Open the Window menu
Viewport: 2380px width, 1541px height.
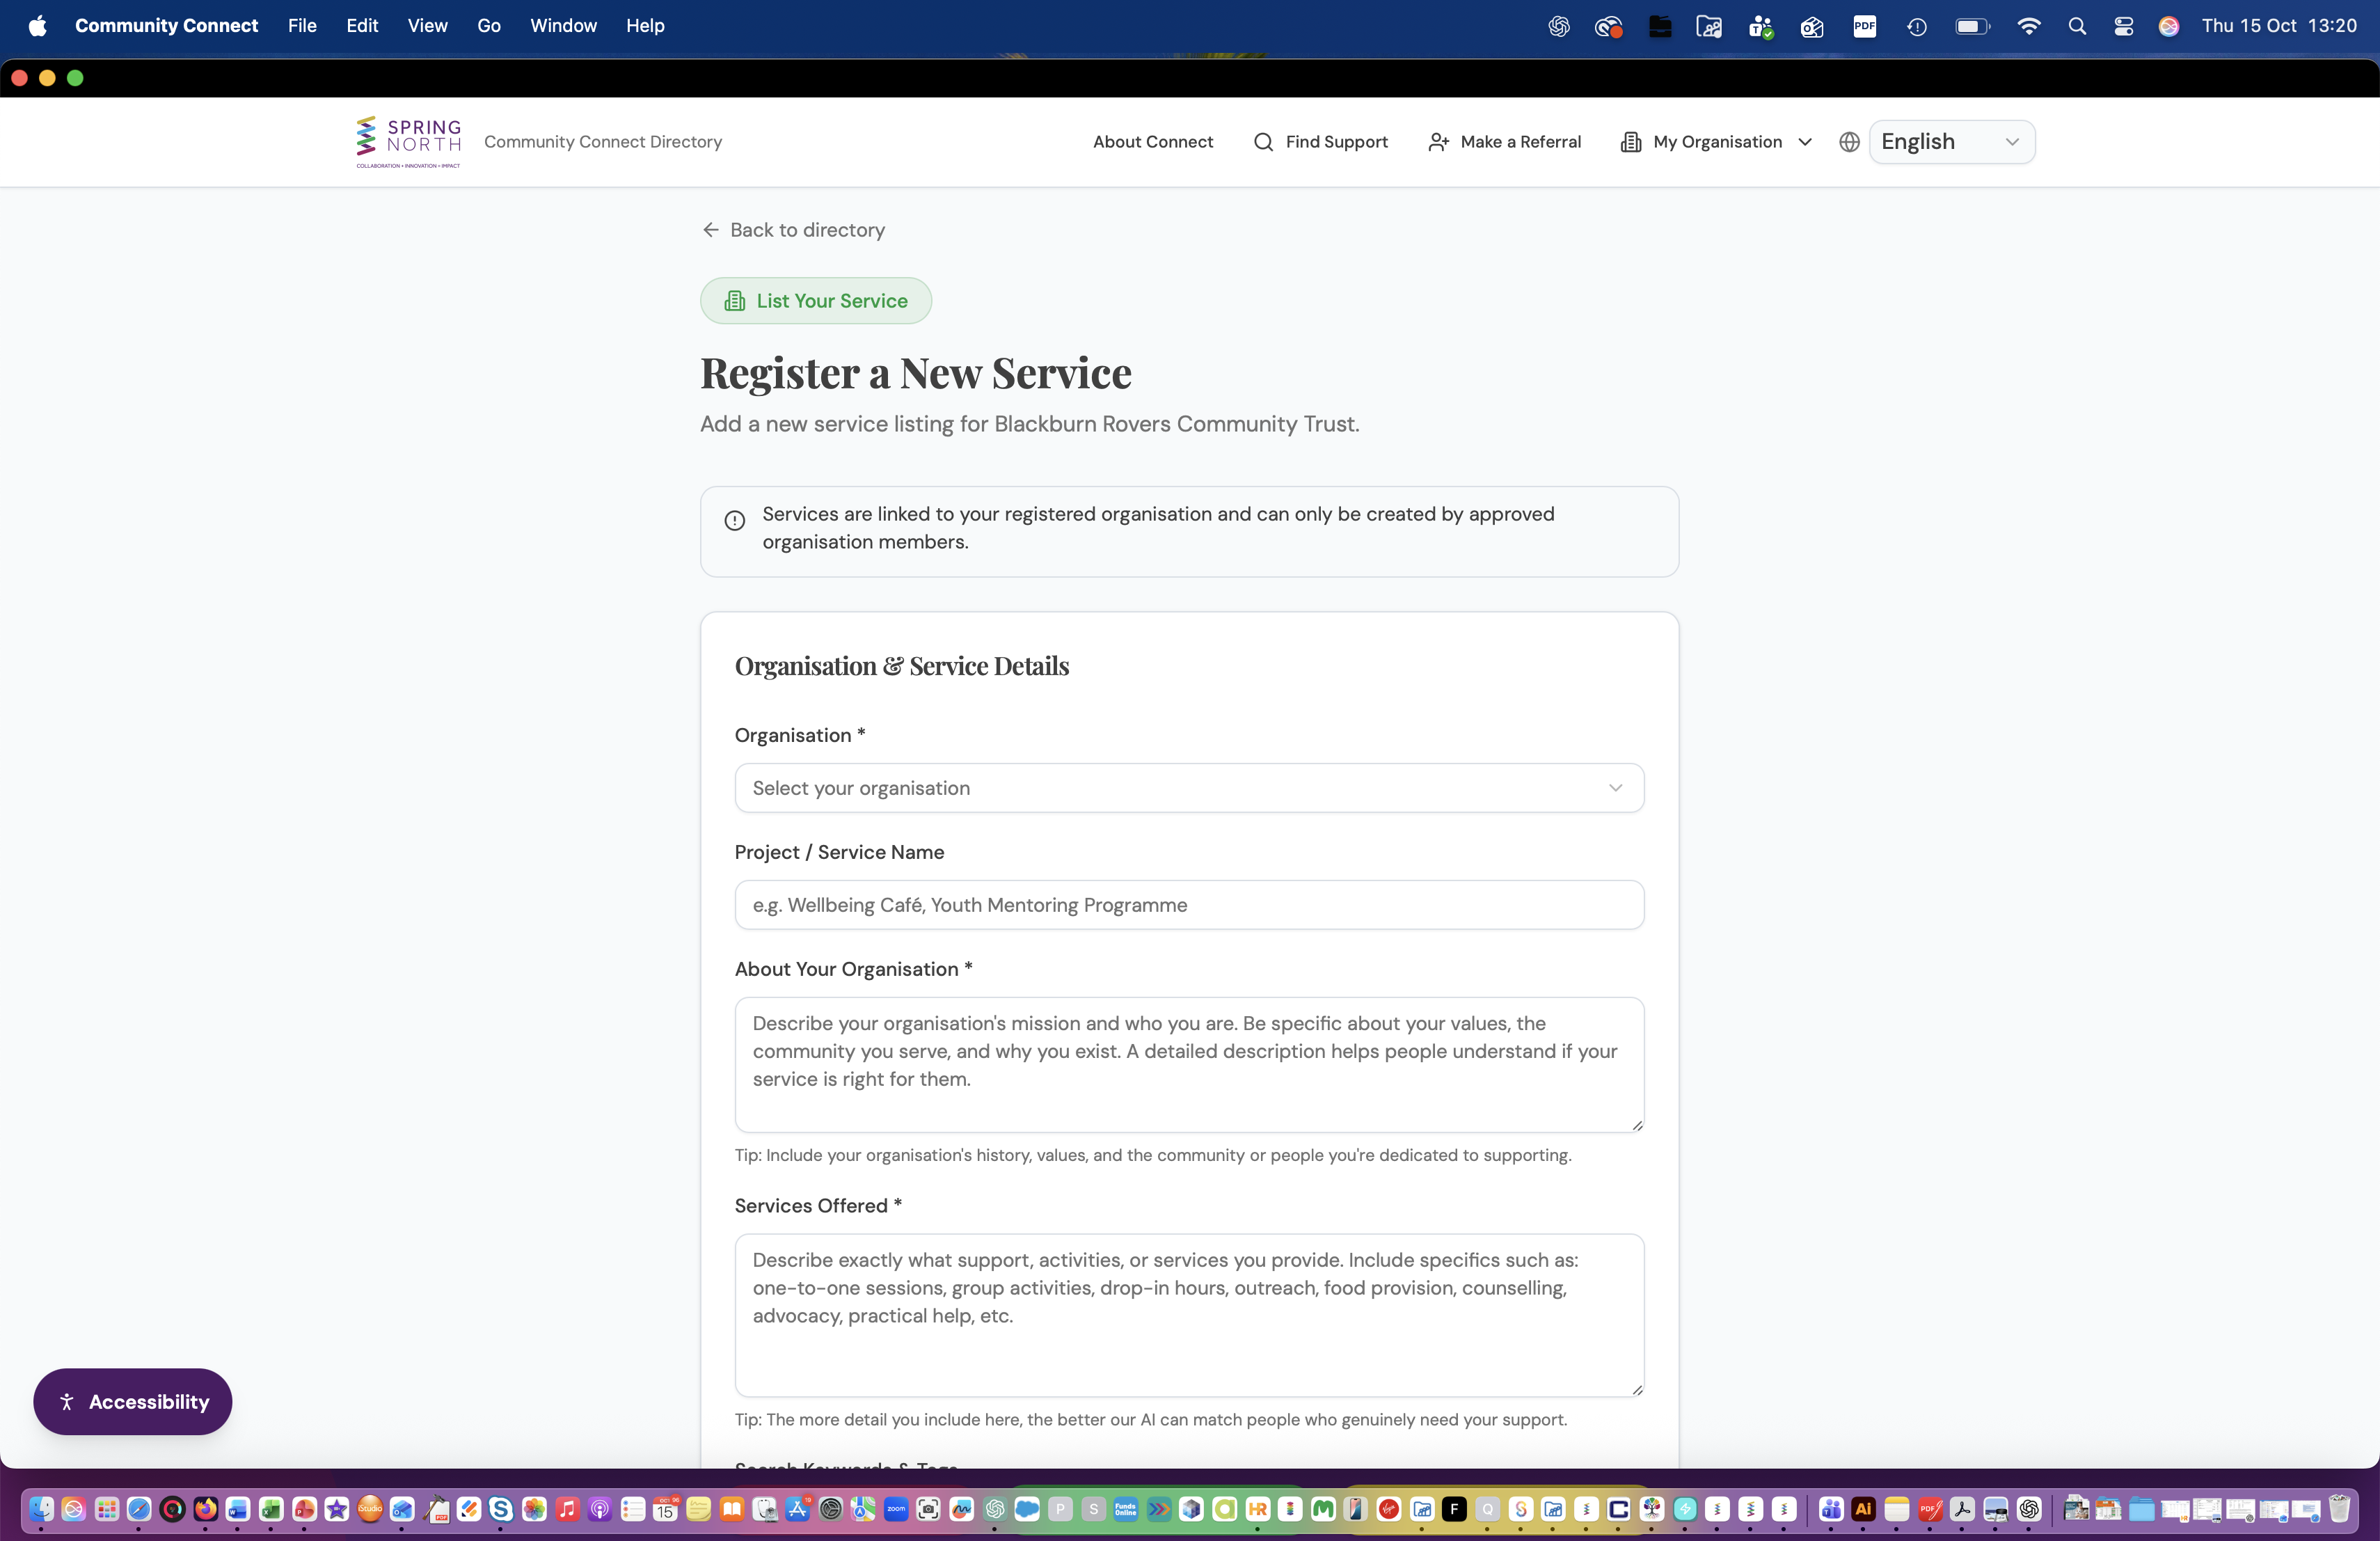563,26
